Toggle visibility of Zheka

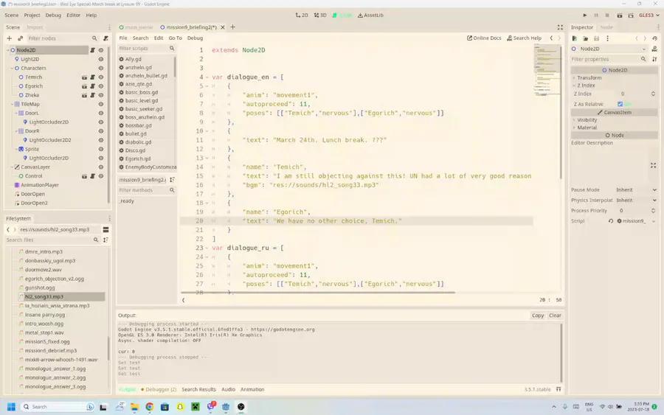click(x=101, y=95)
